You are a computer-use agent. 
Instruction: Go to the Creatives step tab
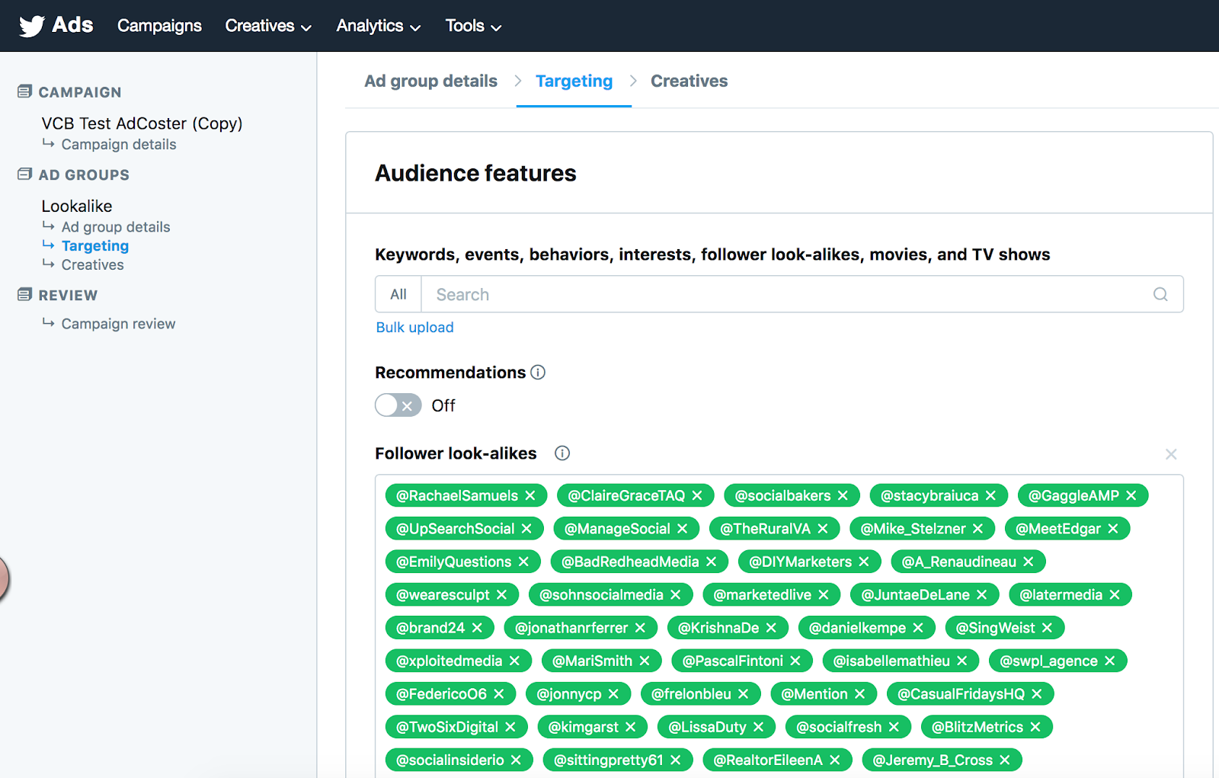(x=689, y=81)
